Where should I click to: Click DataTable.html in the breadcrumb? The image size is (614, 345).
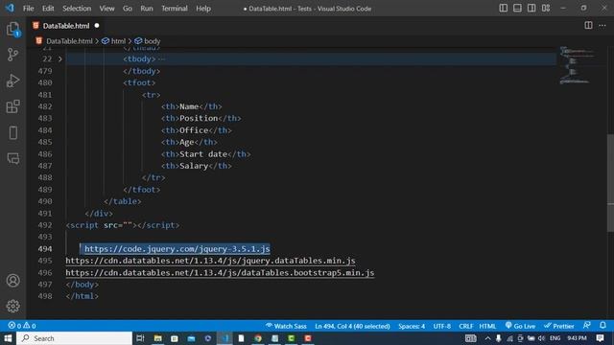(69, 41)
